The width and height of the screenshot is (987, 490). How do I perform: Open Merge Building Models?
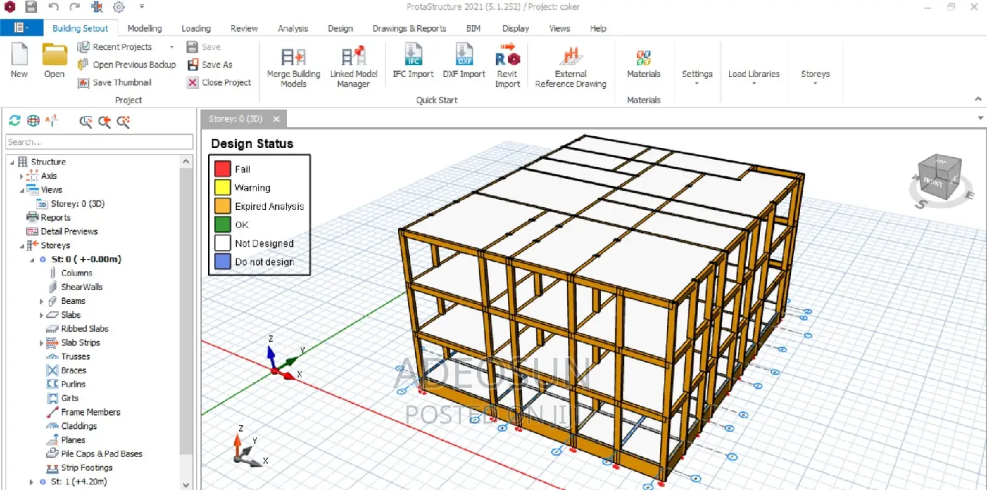(293, 67)
